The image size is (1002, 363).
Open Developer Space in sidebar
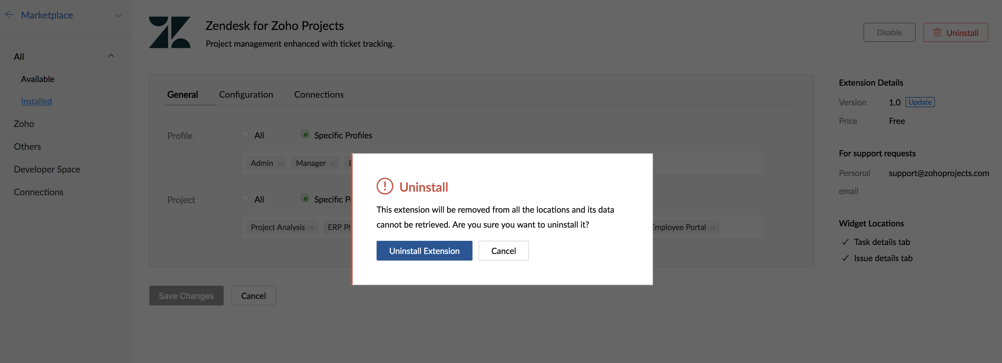[x=47, y=169]
